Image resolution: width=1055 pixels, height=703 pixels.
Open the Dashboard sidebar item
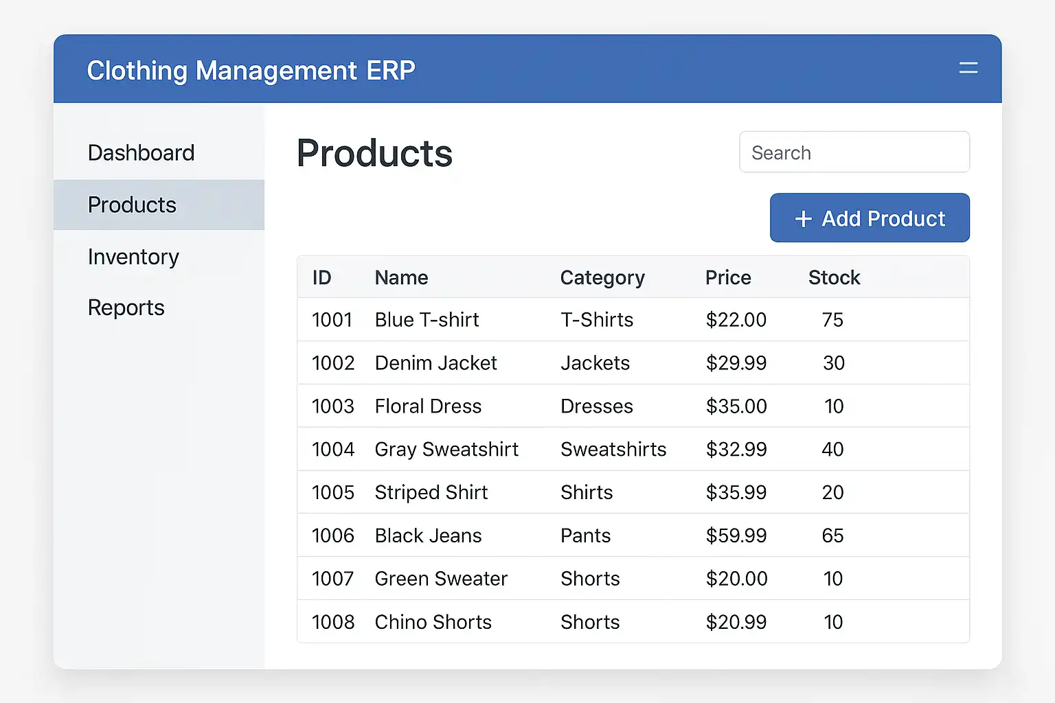point(141,152)
